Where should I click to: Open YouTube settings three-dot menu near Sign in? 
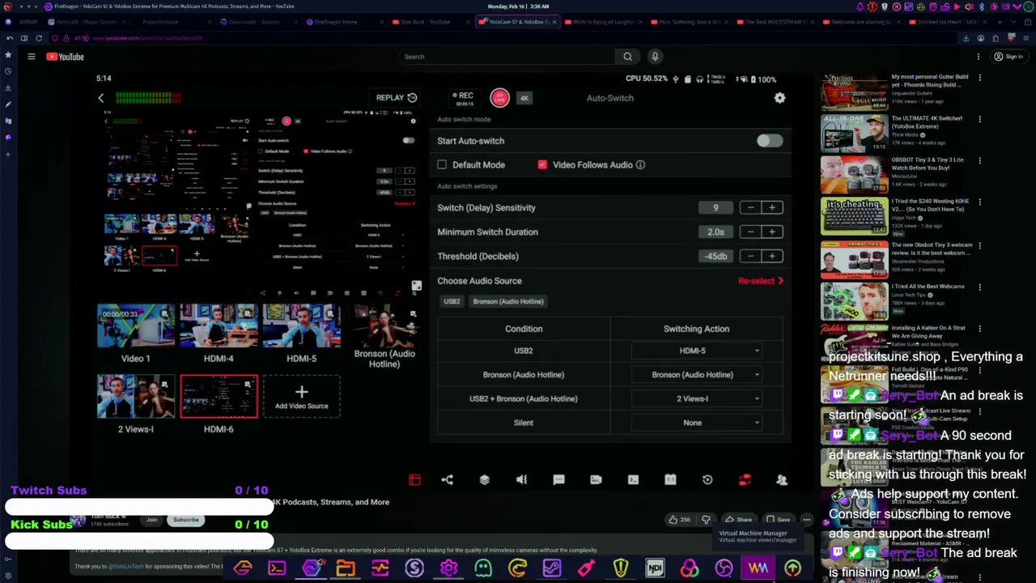click(979, 57)
